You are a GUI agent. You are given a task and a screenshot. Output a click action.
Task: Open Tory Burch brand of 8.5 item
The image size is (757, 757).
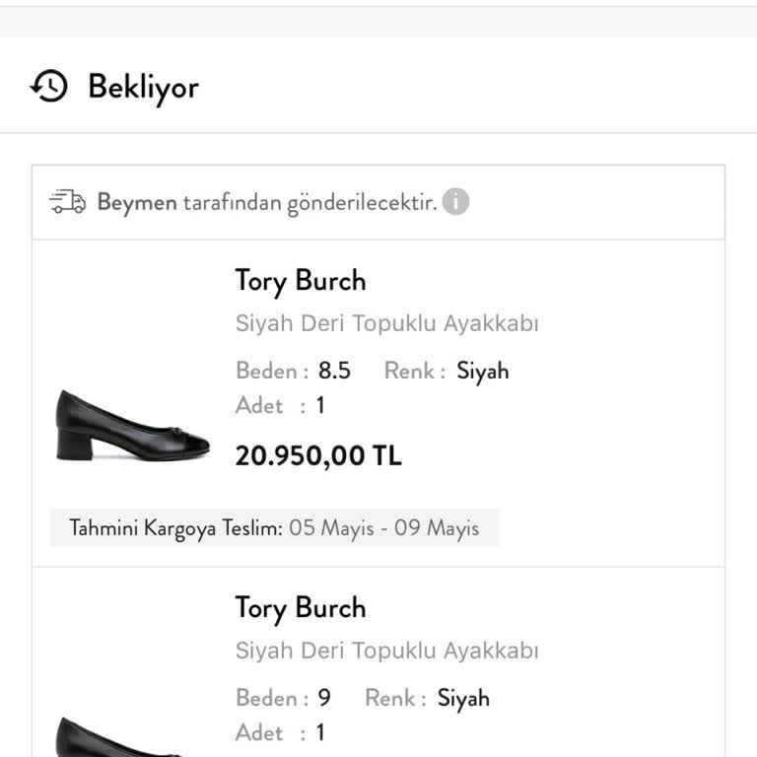pyautogui.click(x=301, y=281)
